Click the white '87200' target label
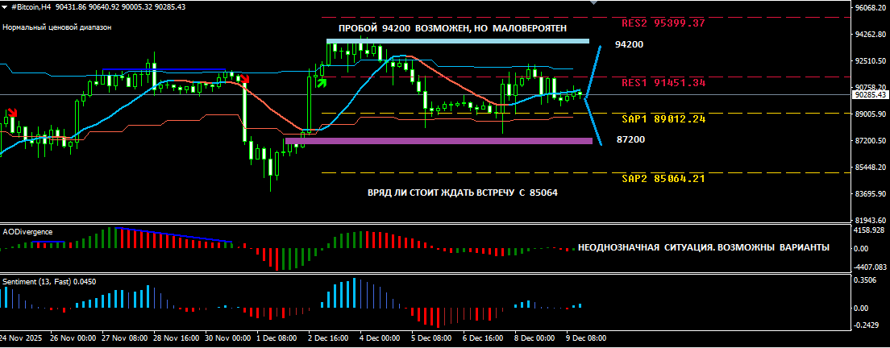 [630, 139]
